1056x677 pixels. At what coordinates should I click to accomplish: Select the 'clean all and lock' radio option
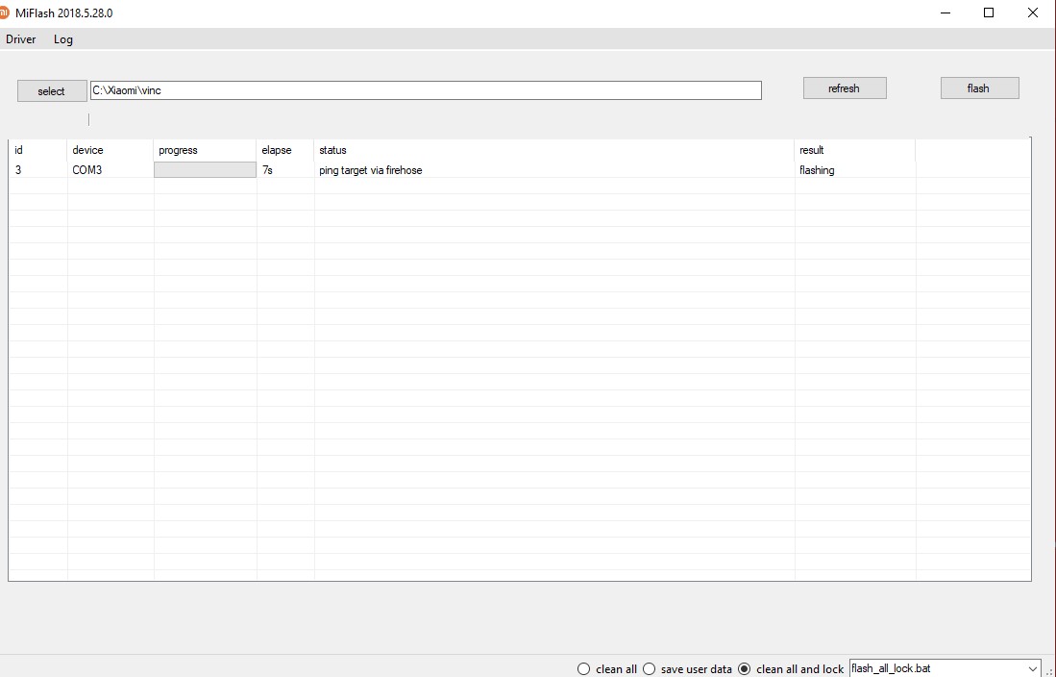click(791, 669)
